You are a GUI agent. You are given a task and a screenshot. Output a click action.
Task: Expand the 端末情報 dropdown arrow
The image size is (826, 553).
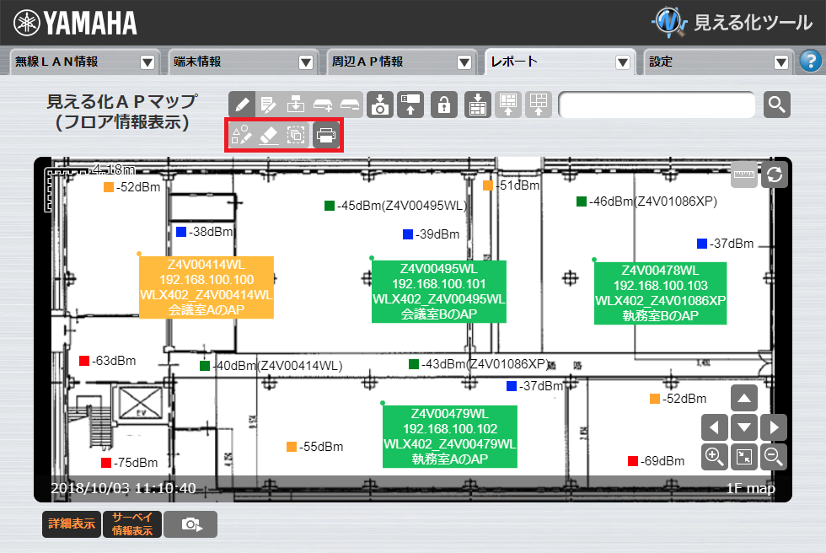307,62
